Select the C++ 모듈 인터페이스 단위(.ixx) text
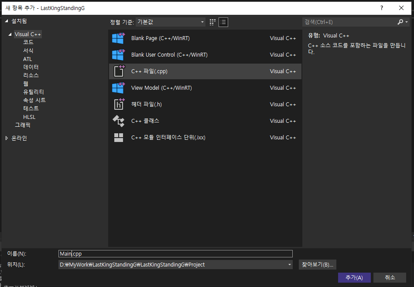The height and width of the screenshot is (287, 414). 168,138
